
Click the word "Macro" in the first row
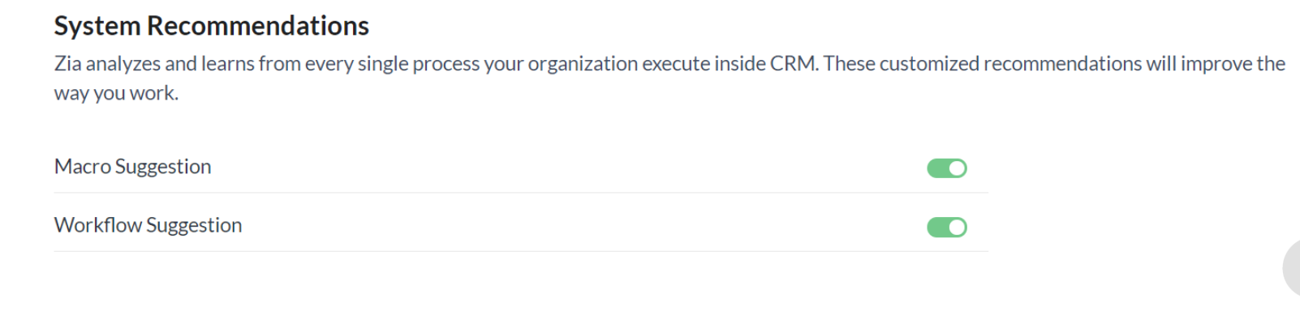pyautogui.click(x=82, y=167)
